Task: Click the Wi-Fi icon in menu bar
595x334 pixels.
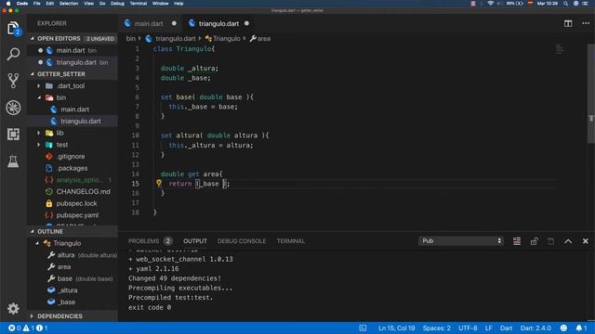Action: 490,4
